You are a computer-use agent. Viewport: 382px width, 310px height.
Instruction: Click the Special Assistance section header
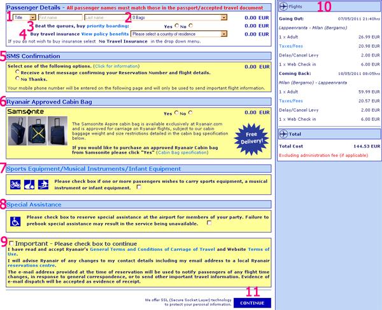coord(138,205)
